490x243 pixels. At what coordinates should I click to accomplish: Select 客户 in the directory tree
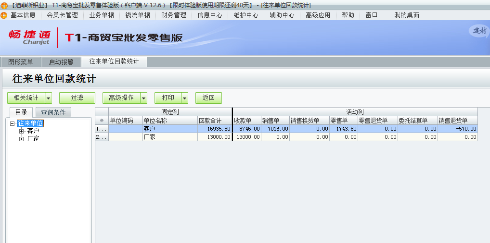point(33,131)
